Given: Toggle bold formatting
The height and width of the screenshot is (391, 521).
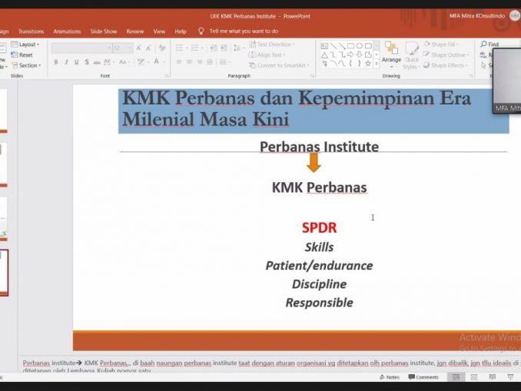Looking at the screenshot, I should coord(56,61).
